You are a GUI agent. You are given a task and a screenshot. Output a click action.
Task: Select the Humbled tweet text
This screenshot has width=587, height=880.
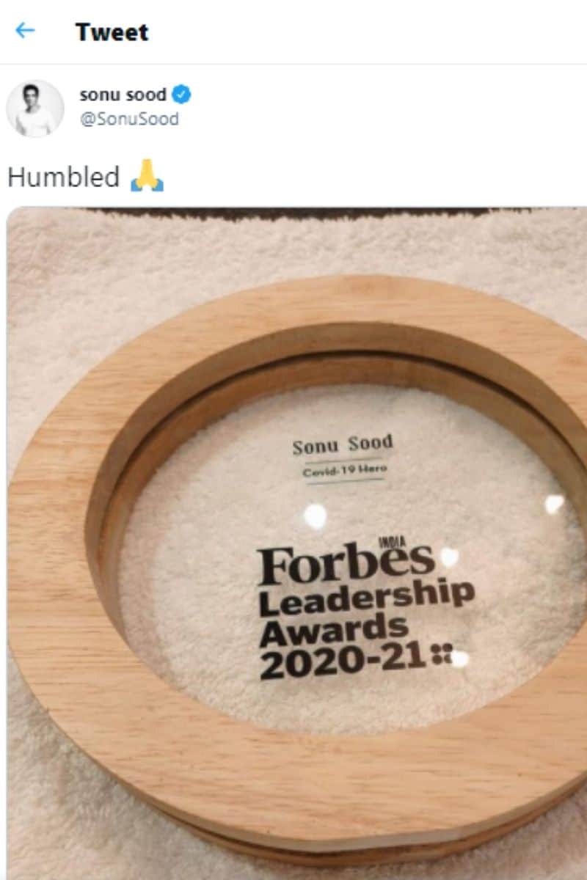click(64, 177)
